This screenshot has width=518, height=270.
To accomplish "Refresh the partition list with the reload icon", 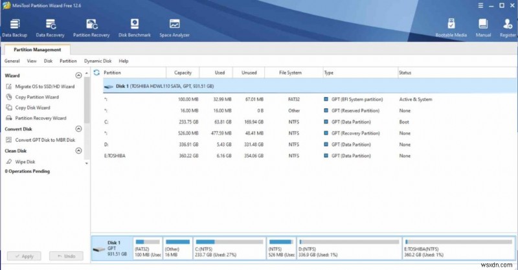I will point(97,73).
